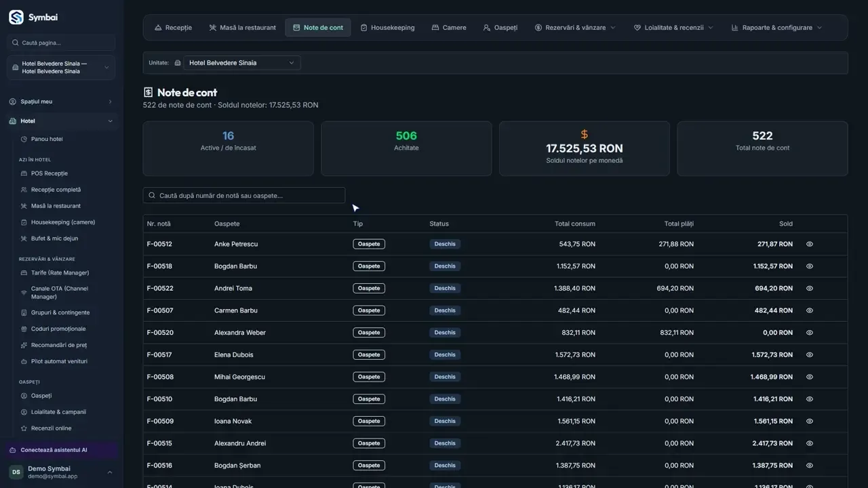Open Housekeeping (camere) in sidebar
This screenshot has width=868, height=488.
(x=63, y=222)
